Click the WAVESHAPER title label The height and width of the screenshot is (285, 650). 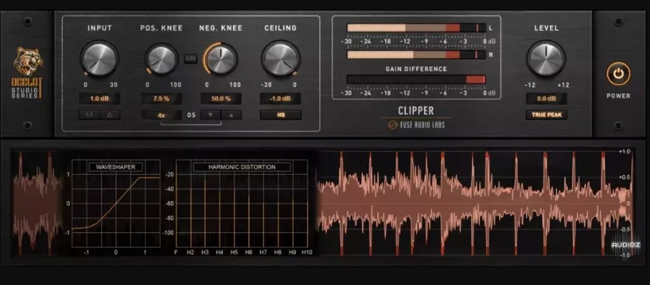click(x=116, y=167)
